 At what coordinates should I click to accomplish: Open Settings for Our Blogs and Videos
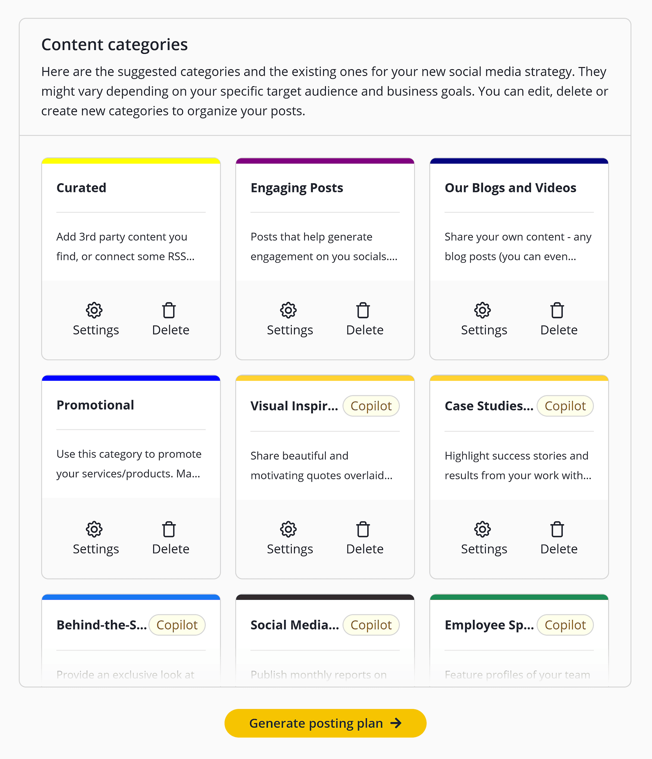tap(484, 319)
